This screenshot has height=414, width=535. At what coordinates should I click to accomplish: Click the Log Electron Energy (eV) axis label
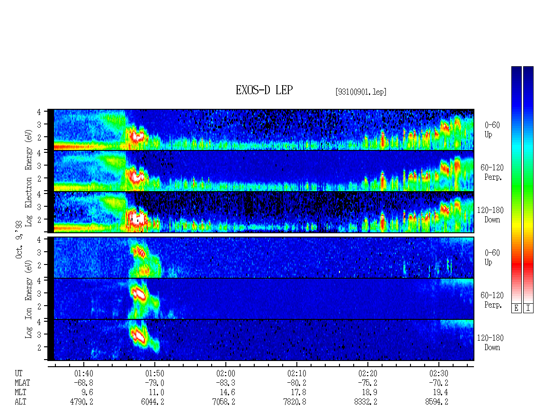click(28, 178)
